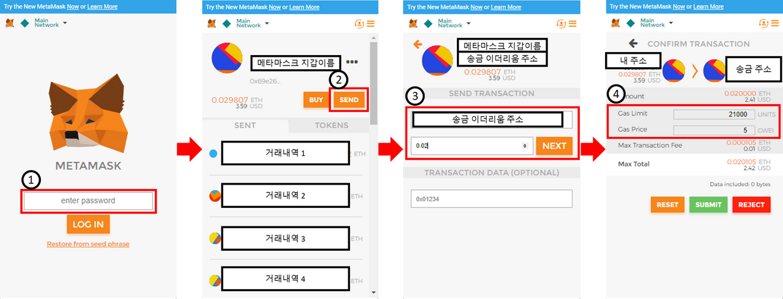Open Main Network dropdown on confirm screen

coord(656,23)
